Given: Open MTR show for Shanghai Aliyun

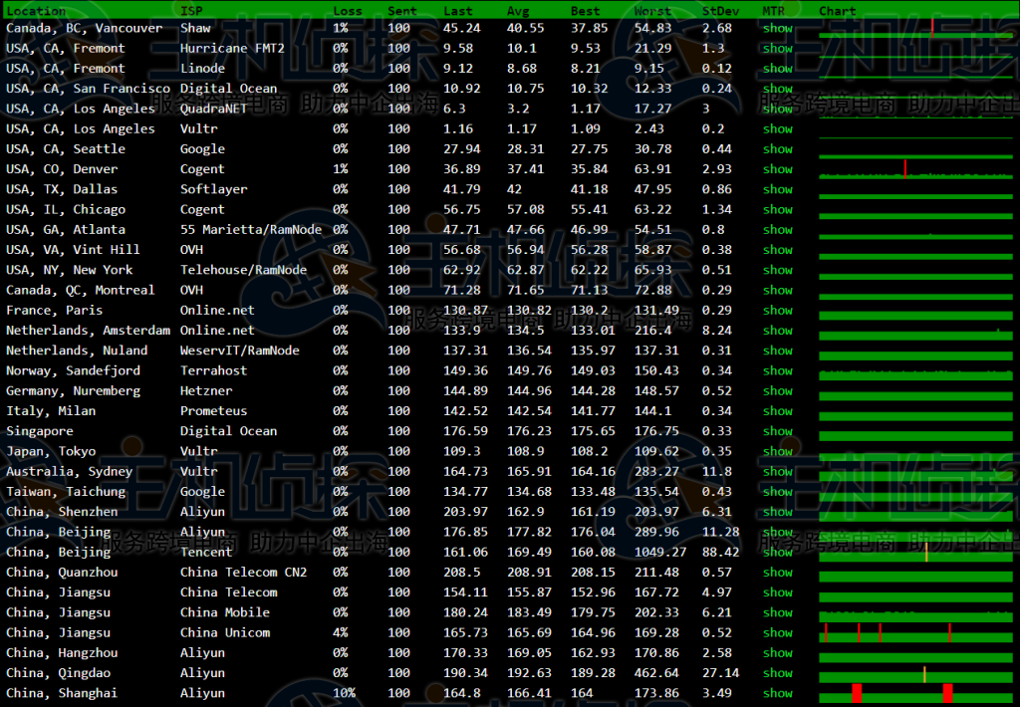Looking at the screenshot, I should pyautogui.click(x=777, y=693).
